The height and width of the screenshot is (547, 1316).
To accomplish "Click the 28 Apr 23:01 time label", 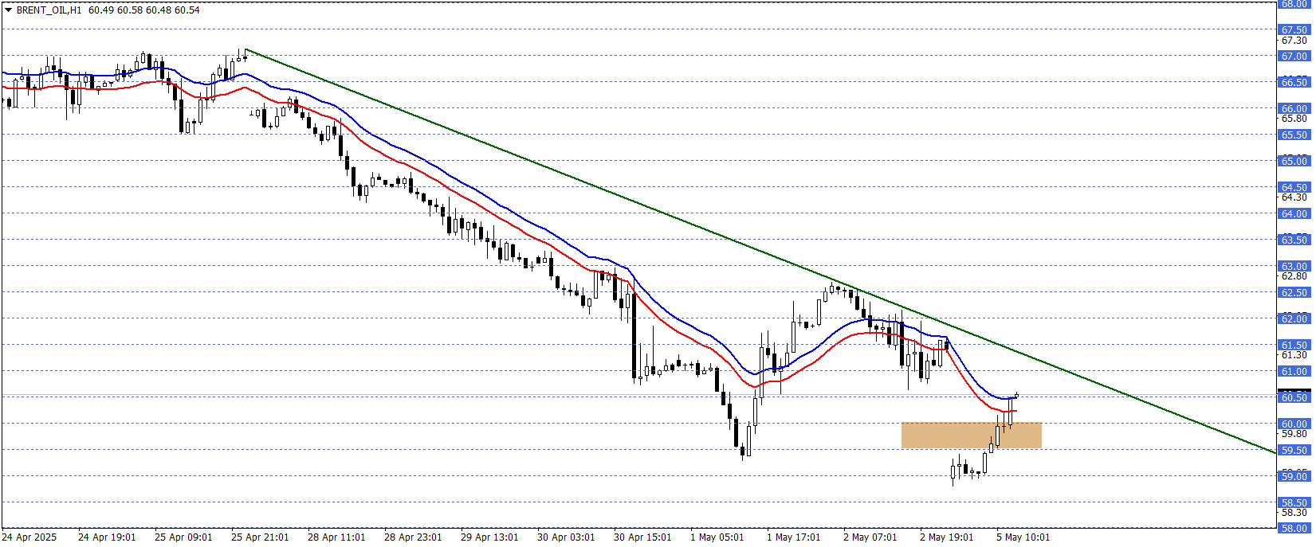I will pos(413,537).
